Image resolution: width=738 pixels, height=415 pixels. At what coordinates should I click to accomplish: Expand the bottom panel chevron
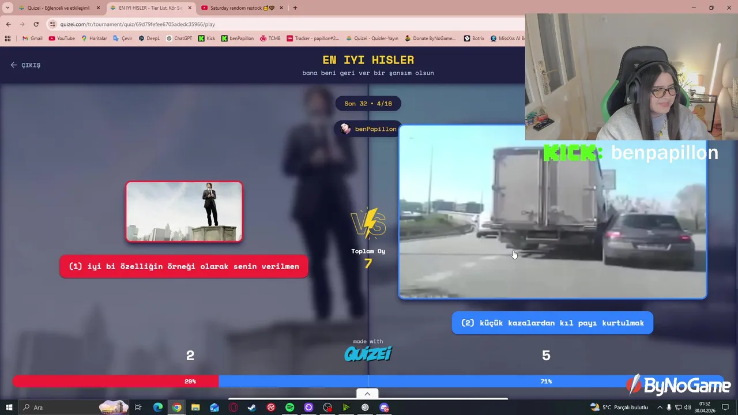pyautogui.click(x=367, y=394)
